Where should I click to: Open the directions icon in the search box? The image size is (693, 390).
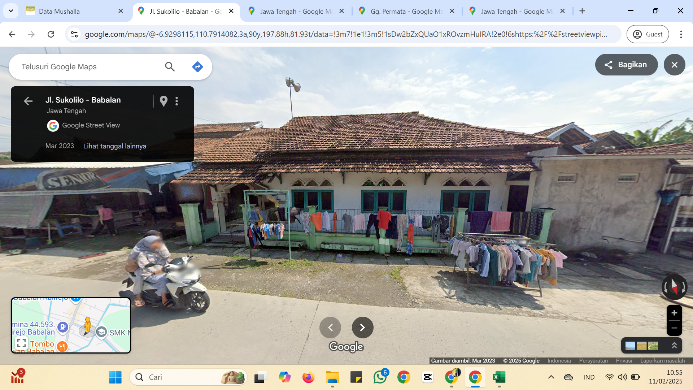(197, 67)
